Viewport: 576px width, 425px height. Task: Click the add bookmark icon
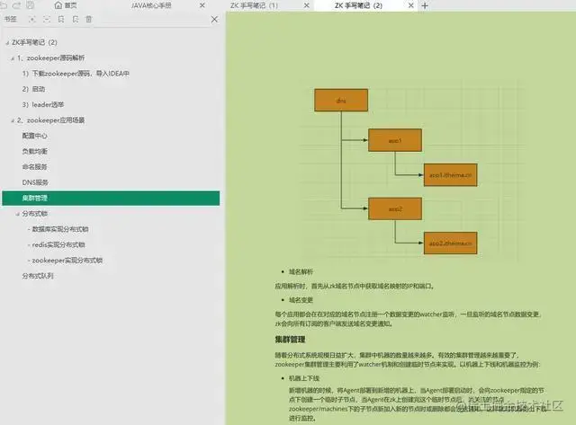coord(61,19)
